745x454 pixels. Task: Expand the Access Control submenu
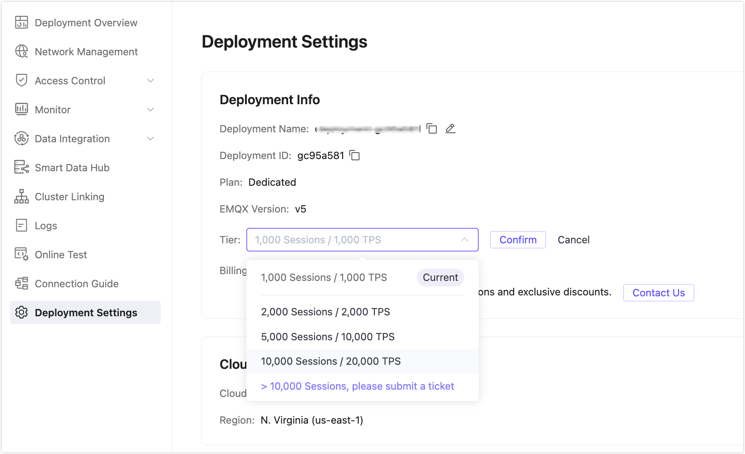tap(151, 81)
